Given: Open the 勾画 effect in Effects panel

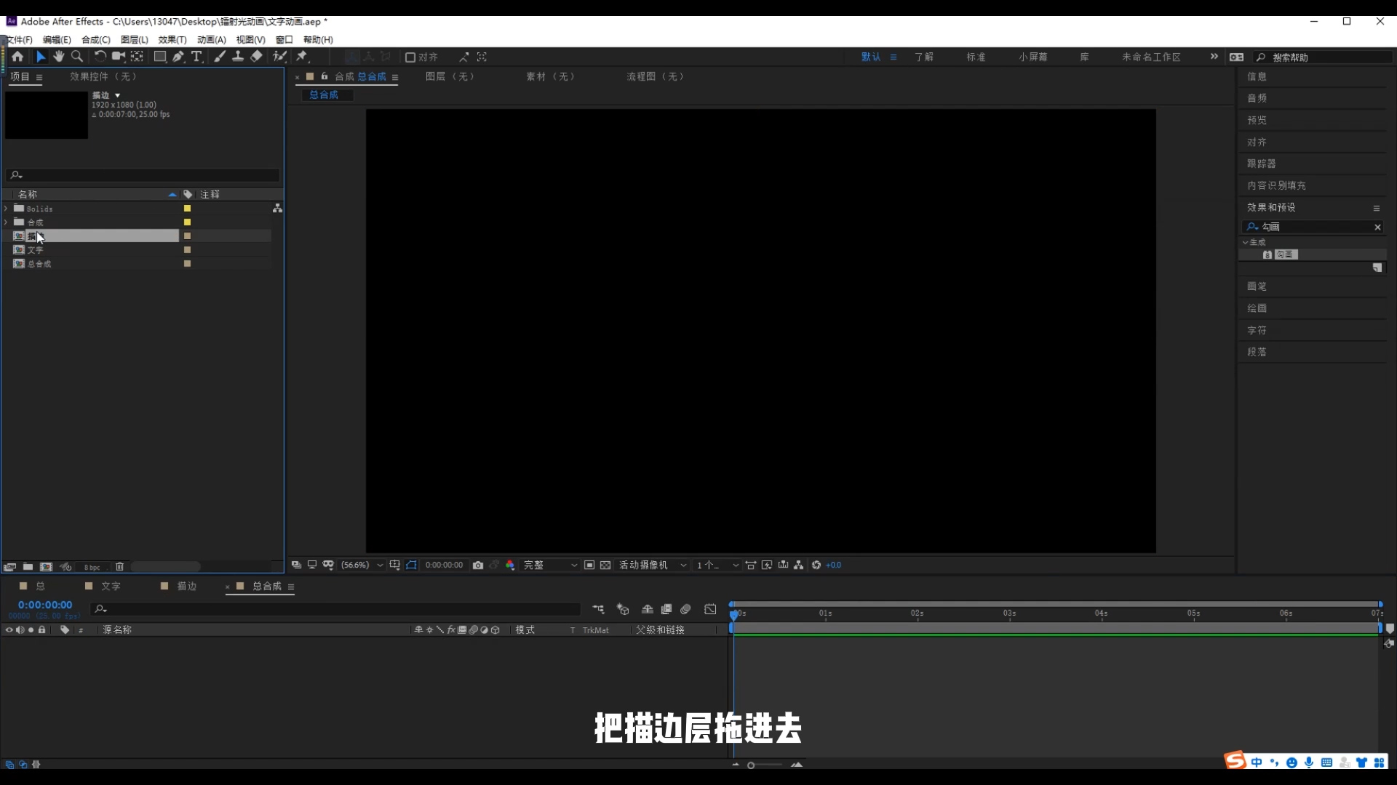Looking at the screenshot, I should 1286,254.
